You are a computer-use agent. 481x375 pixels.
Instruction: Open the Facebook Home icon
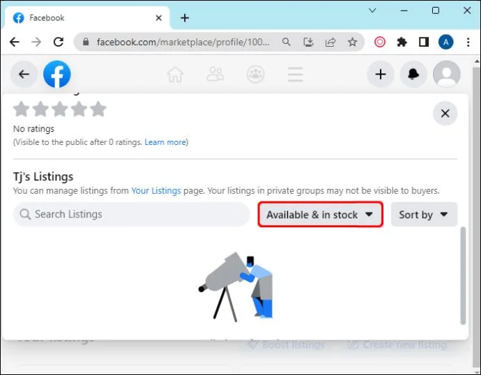pos(175,74)
